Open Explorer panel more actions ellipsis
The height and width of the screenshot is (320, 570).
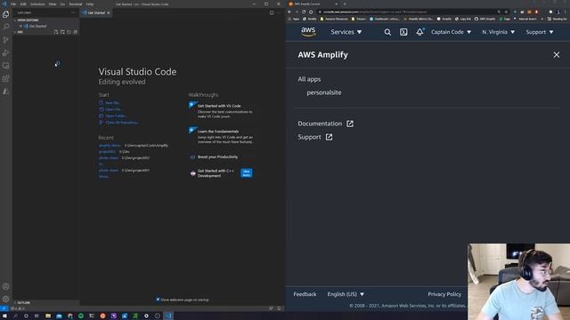[x=73, y=12]
